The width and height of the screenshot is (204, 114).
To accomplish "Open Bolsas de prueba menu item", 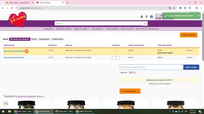I will 64,29.
